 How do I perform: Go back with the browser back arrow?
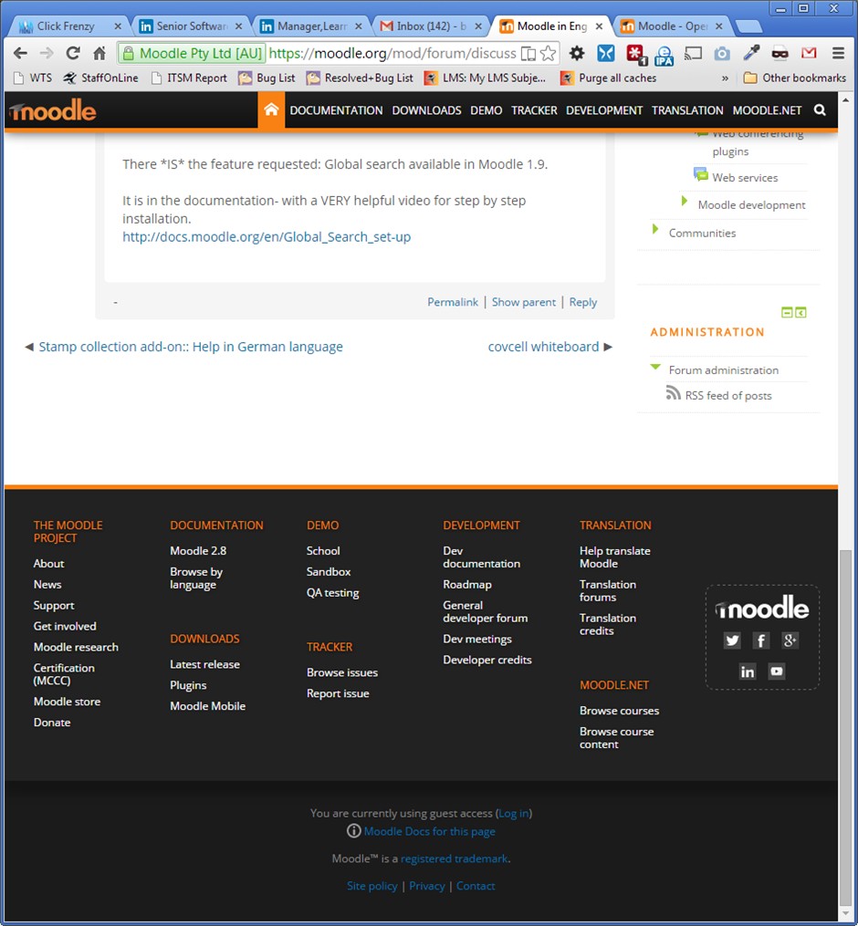pos(20,53)
